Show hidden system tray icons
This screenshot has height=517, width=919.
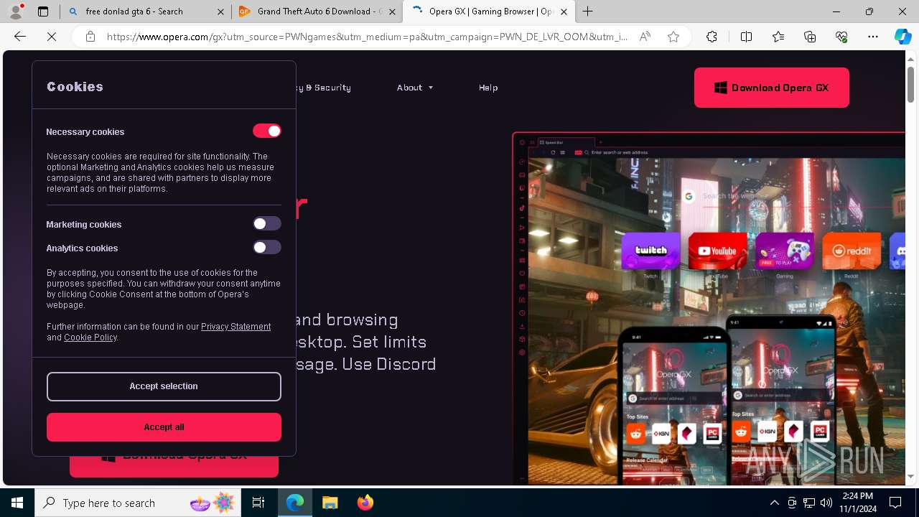point(774,503)
